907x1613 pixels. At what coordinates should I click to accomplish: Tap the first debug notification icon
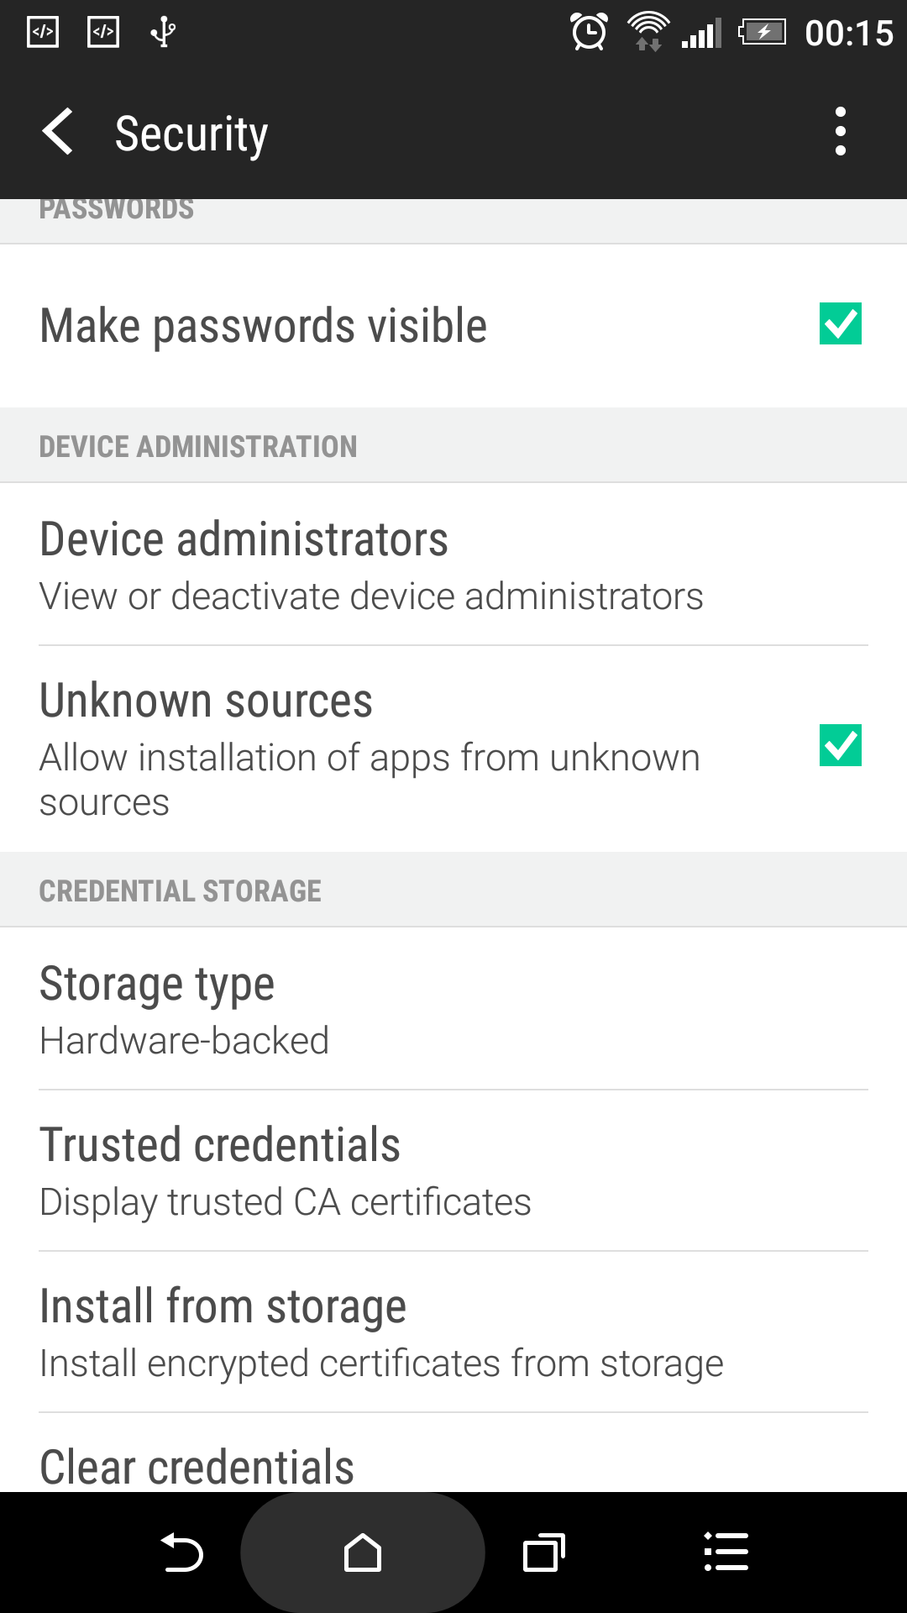click(x=43, y=33)
